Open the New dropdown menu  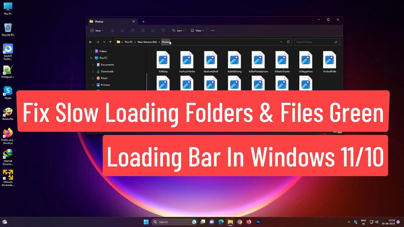[x=97, y=31]
